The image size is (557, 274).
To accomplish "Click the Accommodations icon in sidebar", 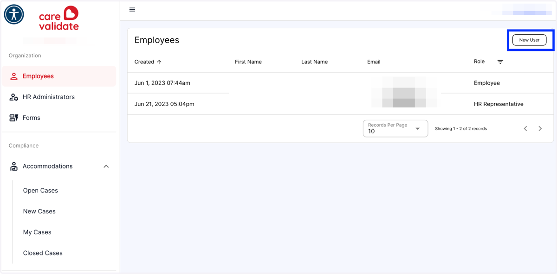I will tap(14, 167).
